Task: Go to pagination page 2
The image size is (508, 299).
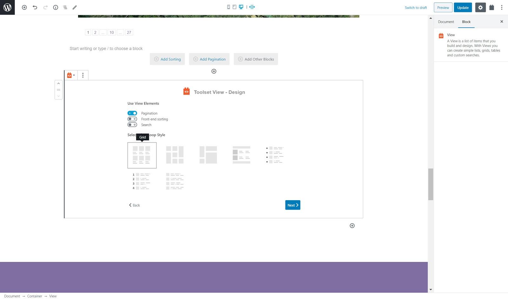Action: (x=95, y=32)
